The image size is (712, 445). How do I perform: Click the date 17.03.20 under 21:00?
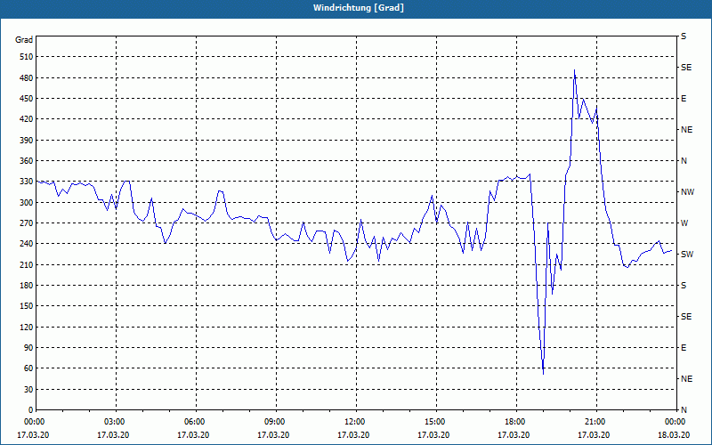[x=594, y=434]
